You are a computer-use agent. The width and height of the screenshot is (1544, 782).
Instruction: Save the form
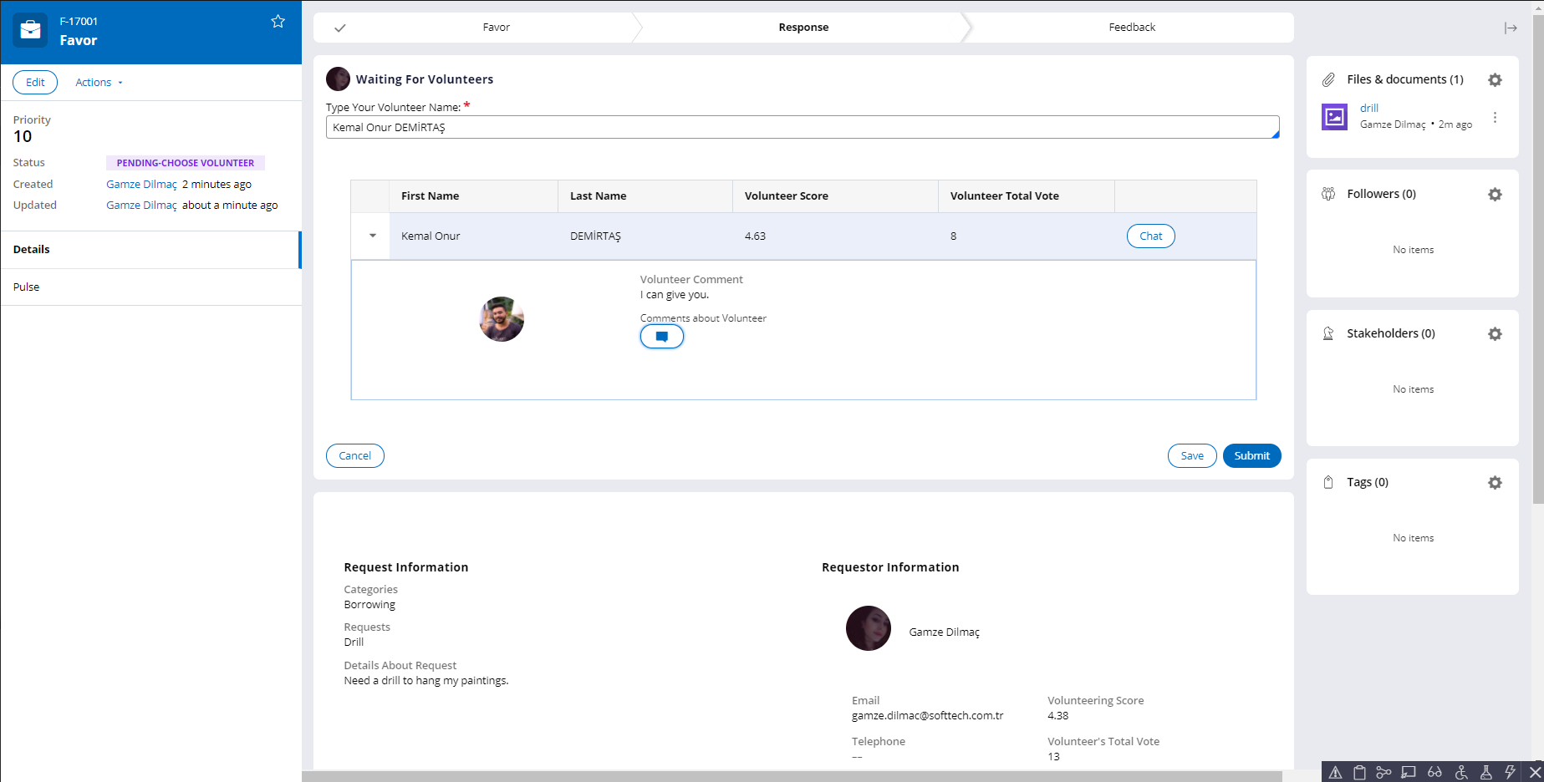tap(1192, 456)
